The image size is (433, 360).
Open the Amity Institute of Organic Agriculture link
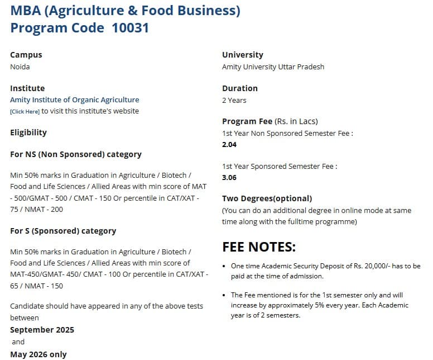coord(75,100)
